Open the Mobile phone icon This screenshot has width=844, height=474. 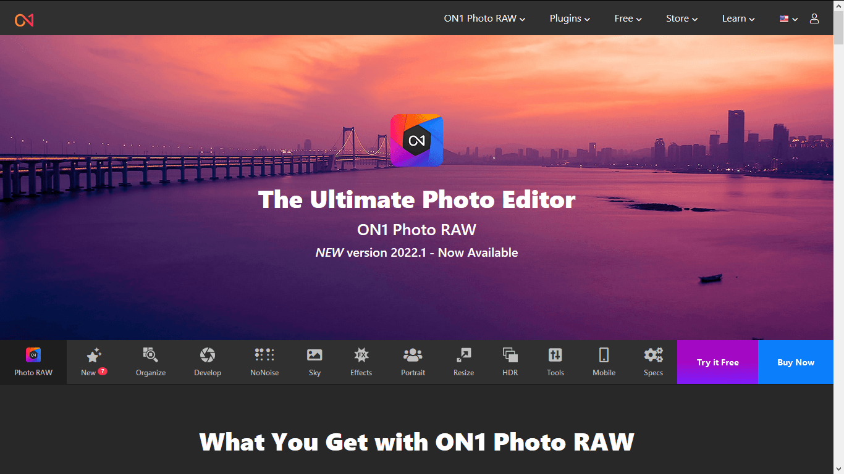pyautogui.click(x=604, y=355)
